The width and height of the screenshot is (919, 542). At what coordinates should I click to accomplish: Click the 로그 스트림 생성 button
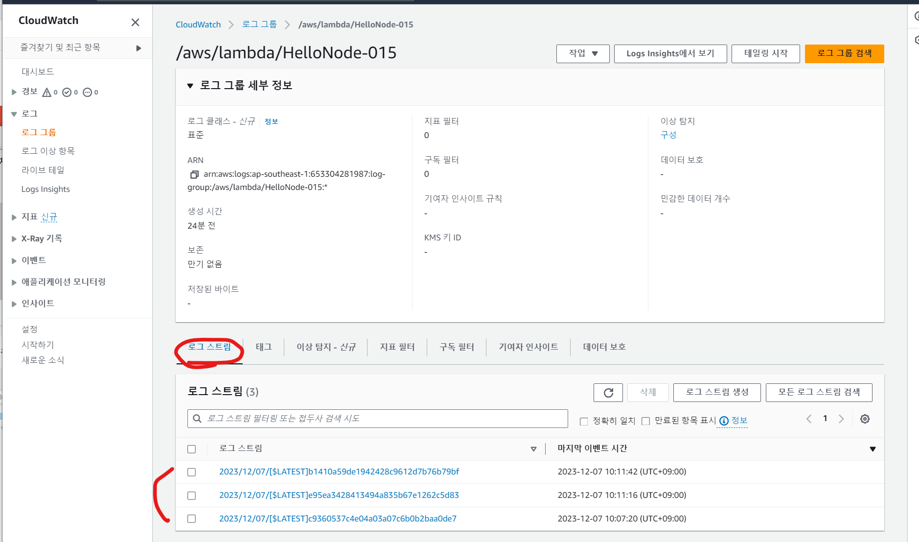coord(717,392)
